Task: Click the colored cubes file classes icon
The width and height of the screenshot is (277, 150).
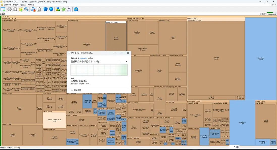Action: click(58, 9)
